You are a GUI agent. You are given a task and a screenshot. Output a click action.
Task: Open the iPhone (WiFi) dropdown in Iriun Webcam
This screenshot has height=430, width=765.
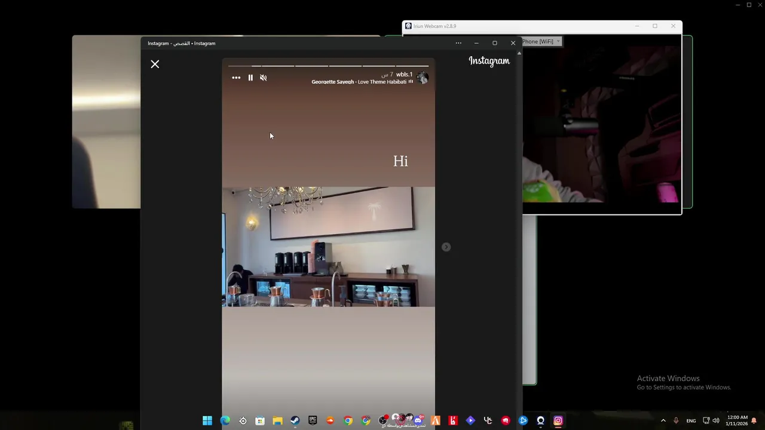pyautogui.click(x=541, y=41)
